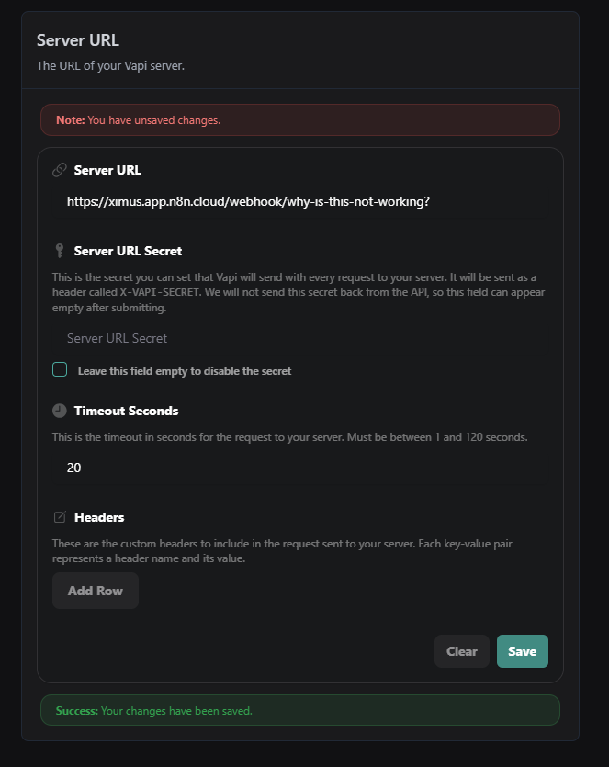Image resolution: width=609 pixels, height=767 pixels.
Task: Check the box to disable the secret
Action: (x=59, y=368)
